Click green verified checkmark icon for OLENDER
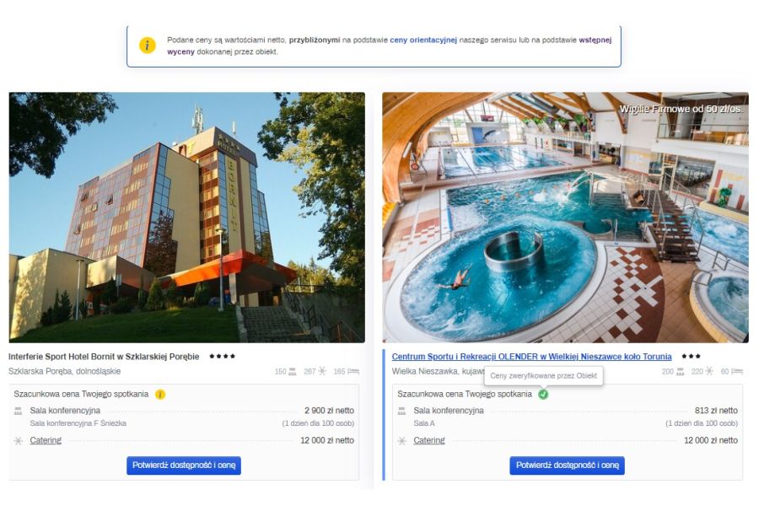Screen dimensions: 759x522 pyautogui.click(x=543, y=395)
